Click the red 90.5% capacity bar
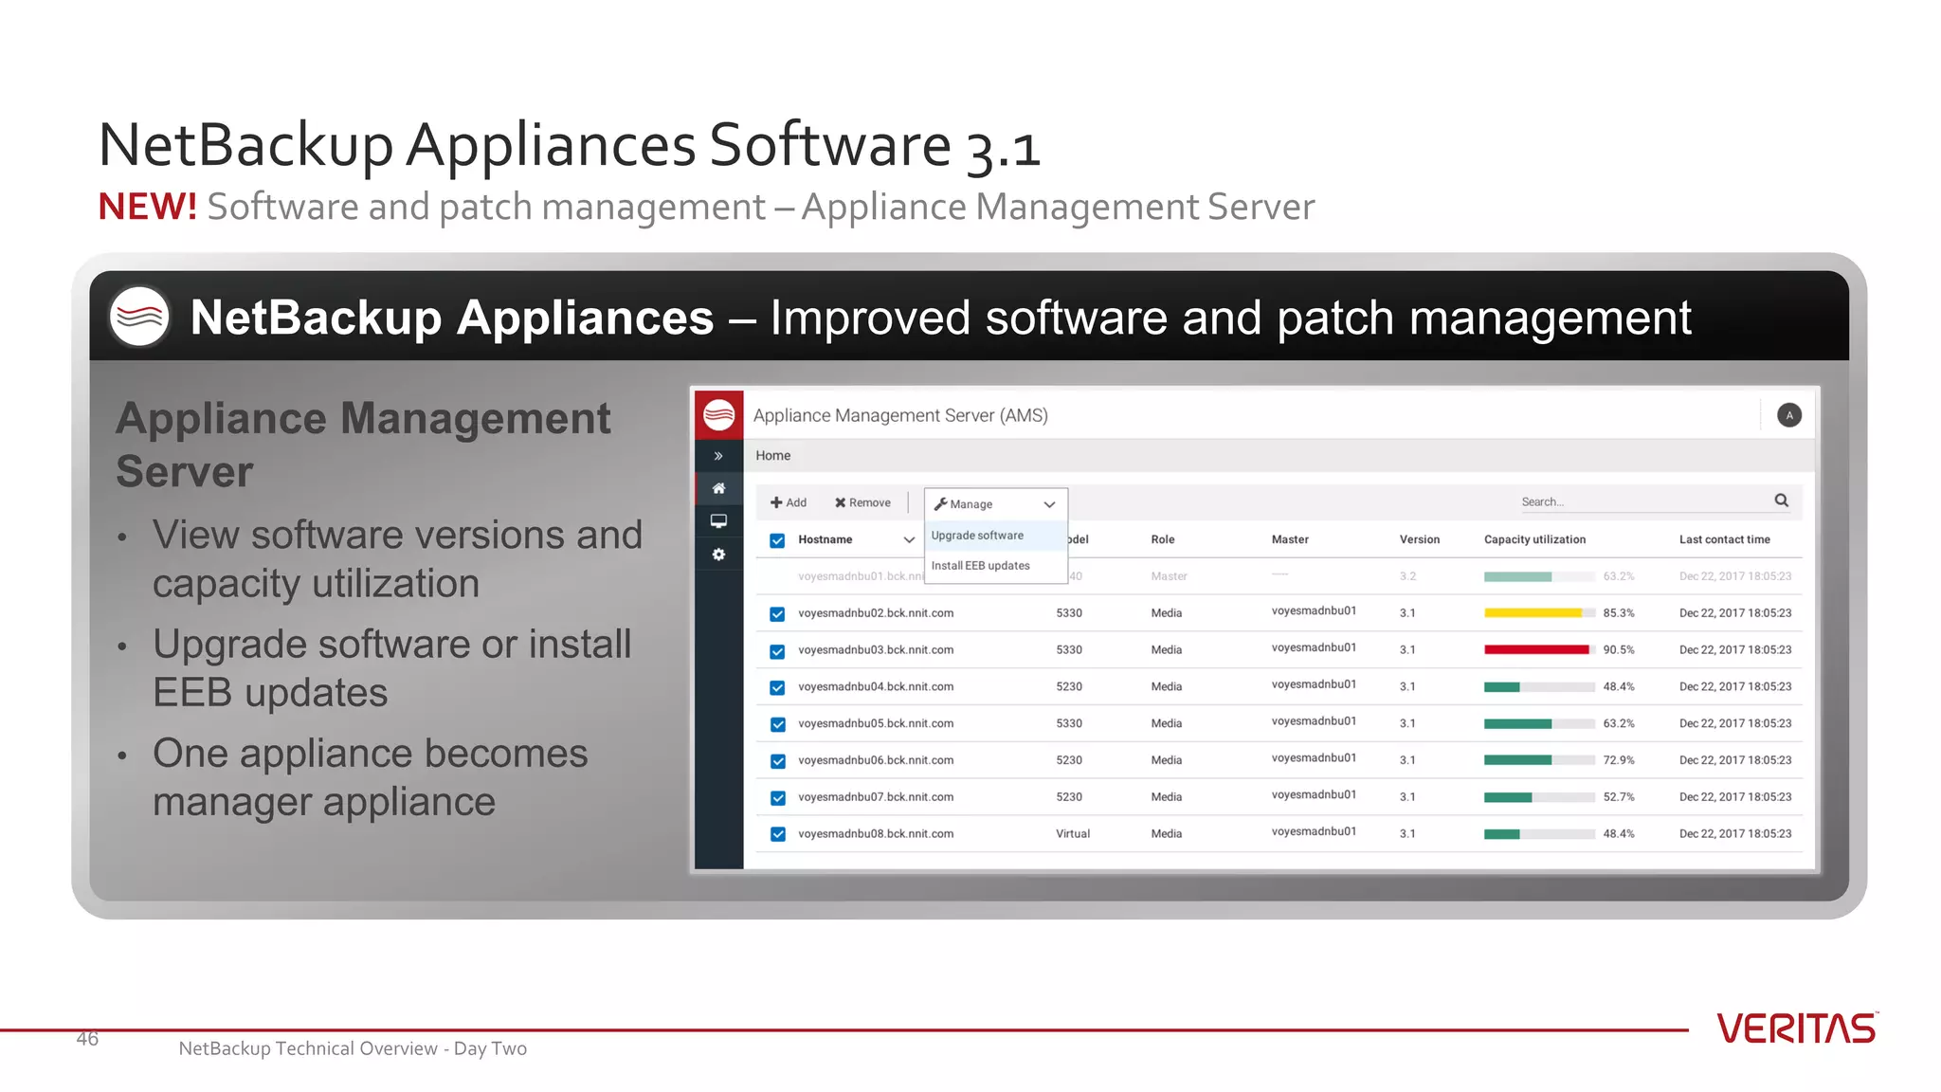 click(1539, 650)
